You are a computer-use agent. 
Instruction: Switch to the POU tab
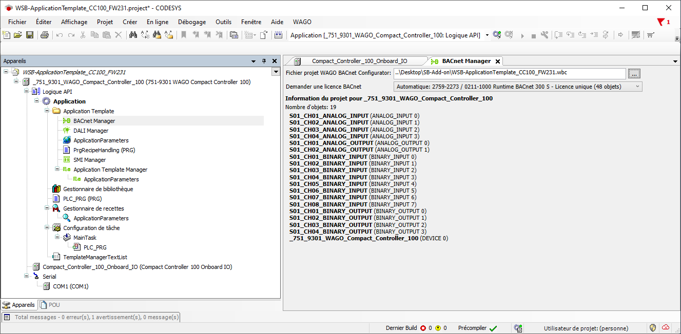(x=50, y=305)
